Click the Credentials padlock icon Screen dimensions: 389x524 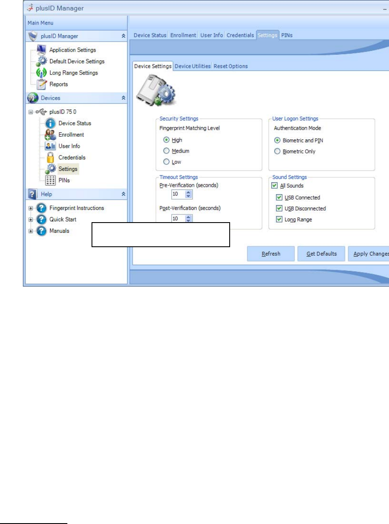(x=50, y=157)
